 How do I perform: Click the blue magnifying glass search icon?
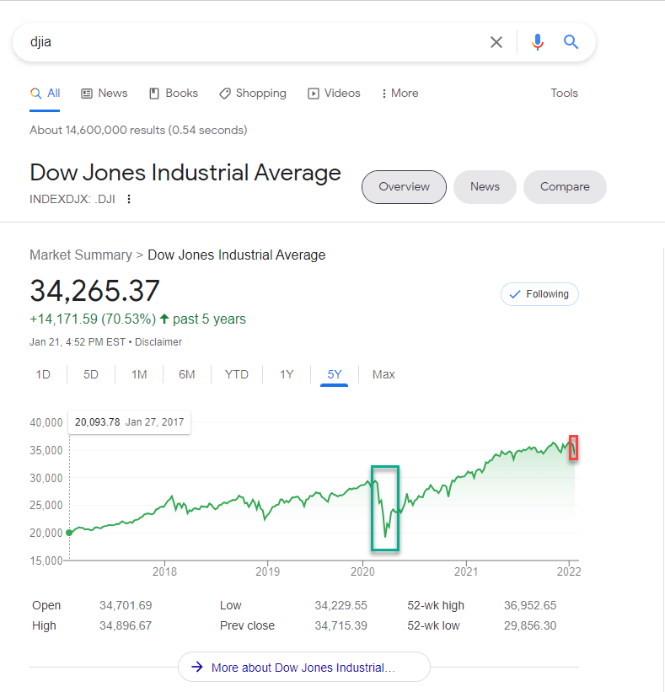click(x=571, y=42)
